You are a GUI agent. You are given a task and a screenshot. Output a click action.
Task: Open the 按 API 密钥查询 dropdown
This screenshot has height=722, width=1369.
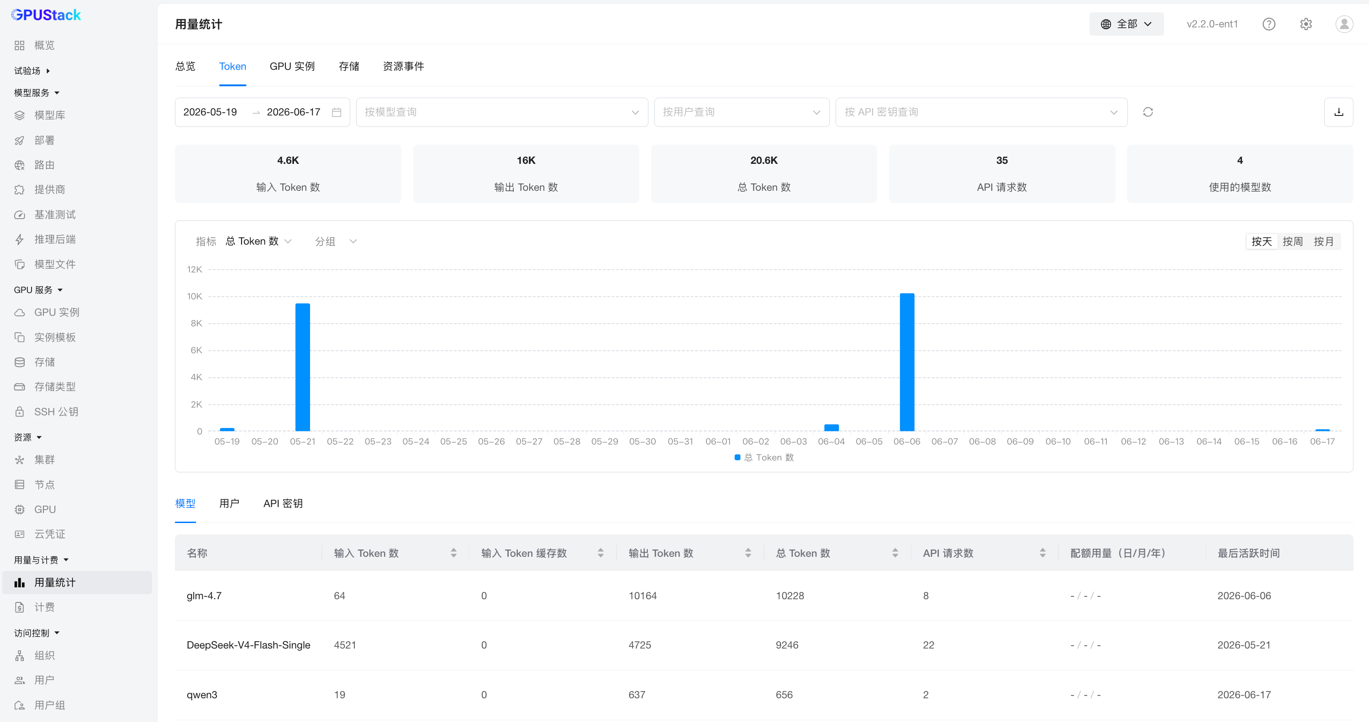pos(981,112)
